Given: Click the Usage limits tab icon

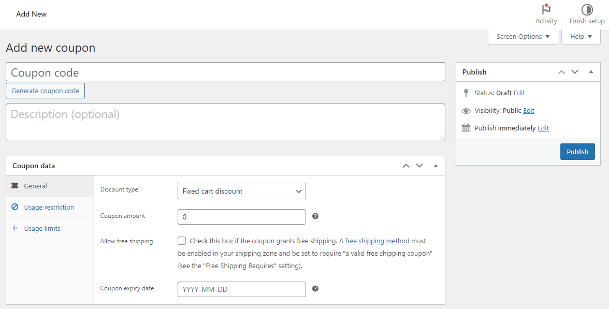Looking at the screenshot, I should (15, 228).
